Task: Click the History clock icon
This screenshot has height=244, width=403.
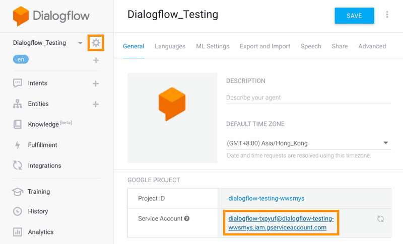Action: coord(18,211)
